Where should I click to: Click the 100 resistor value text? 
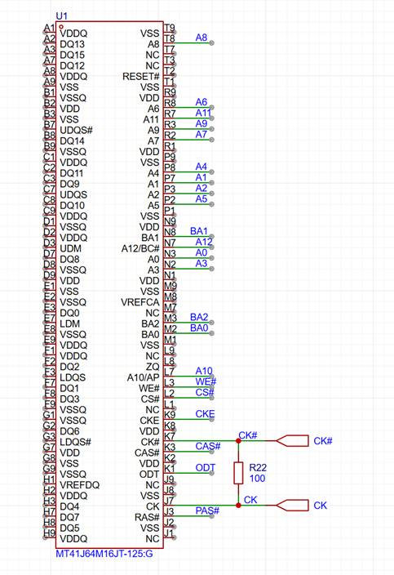257,479
